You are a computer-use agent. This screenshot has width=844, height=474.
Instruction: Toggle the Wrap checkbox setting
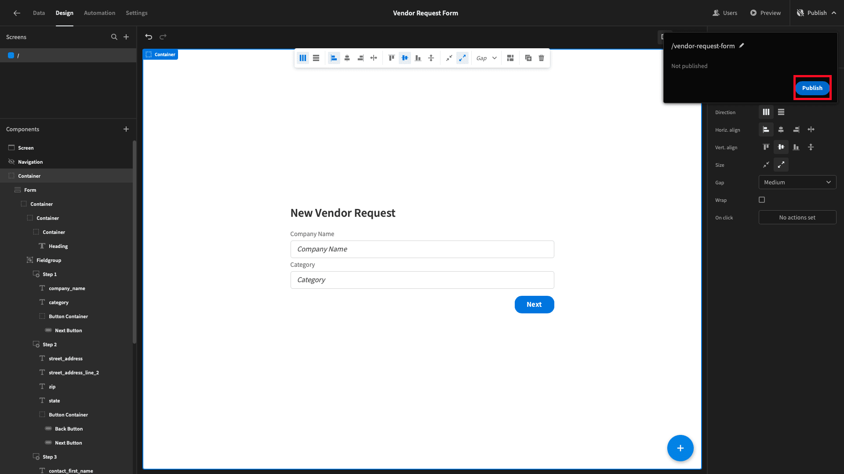point(762,200)
